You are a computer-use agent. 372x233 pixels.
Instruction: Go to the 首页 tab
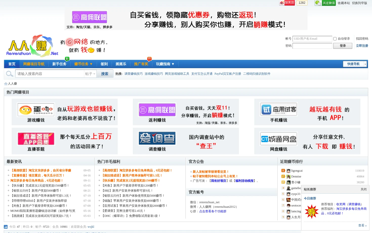[x=12, y=64]
